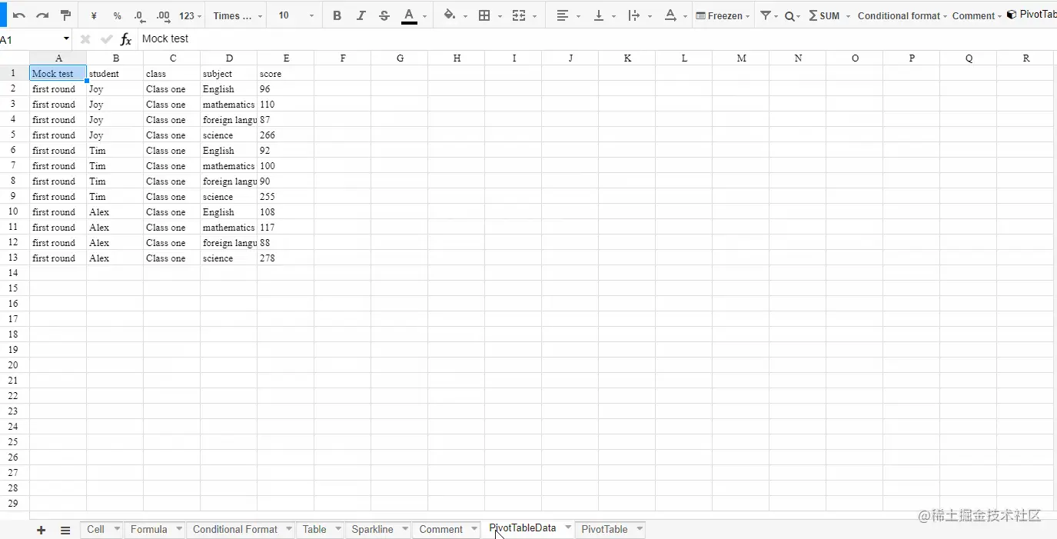Undo the last action

pos(19,15)
